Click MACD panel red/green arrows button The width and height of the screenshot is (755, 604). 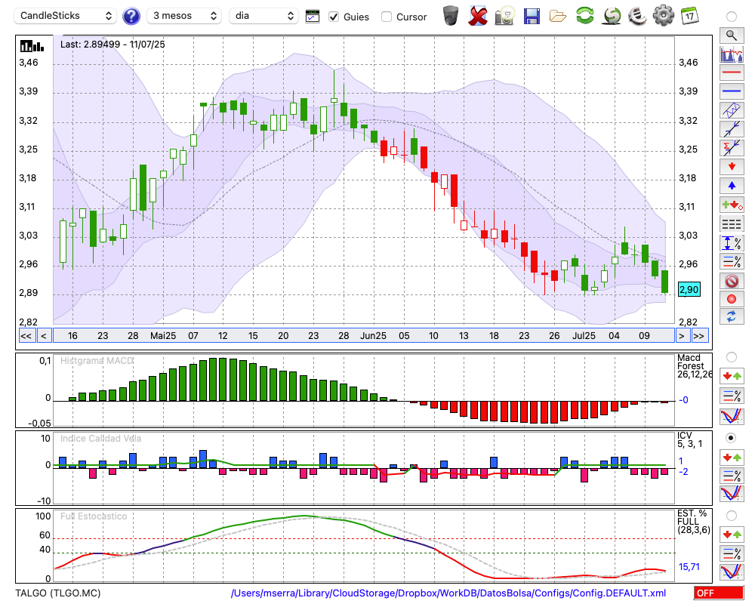[732, 376]
